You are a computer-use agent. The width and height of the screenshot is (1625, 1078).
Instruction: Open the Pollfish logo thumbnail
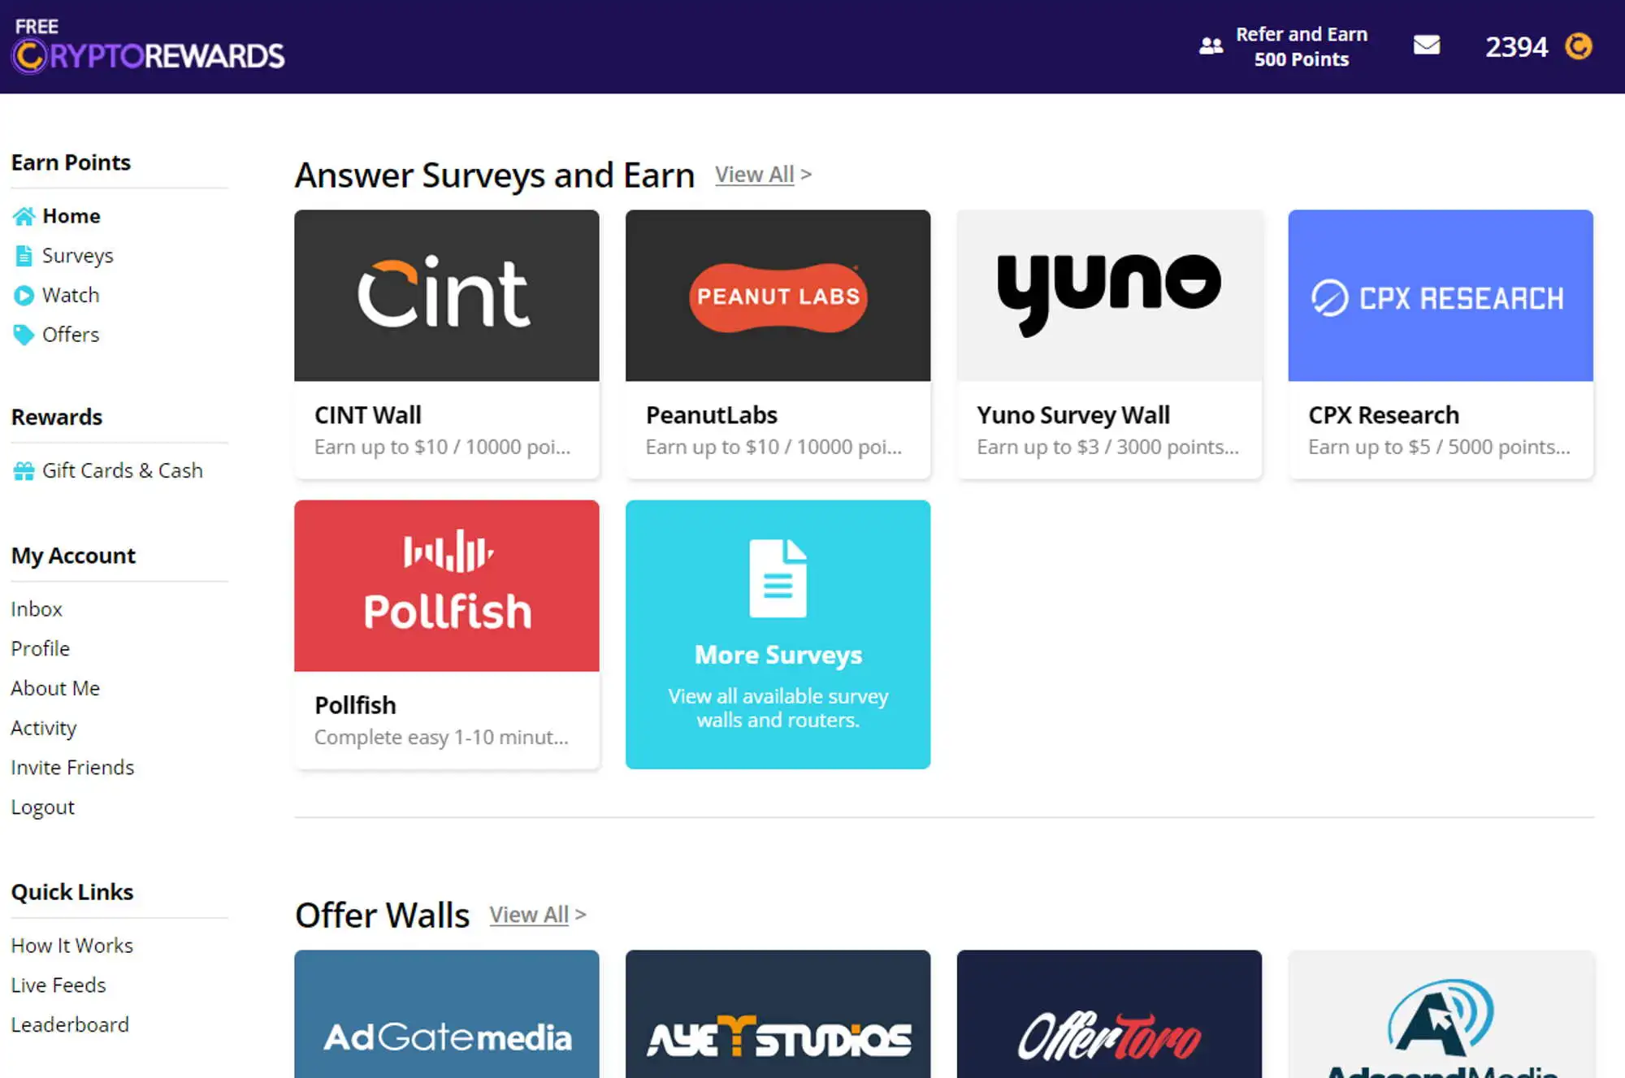[447, 586]
